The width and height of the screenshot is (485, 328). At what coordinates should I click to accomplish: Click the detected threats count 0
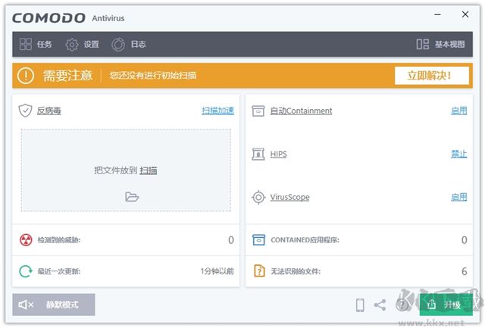click(x=231, y=240)
